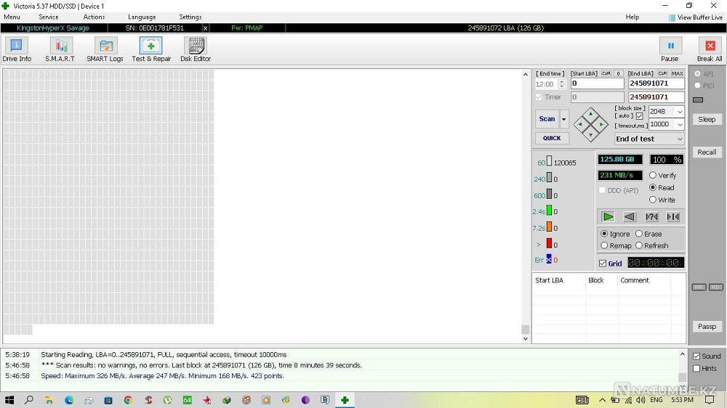The width and height of the screenshot is (727, 408).
Task: Select the Remap error action
Action: [x=604, y=245]
